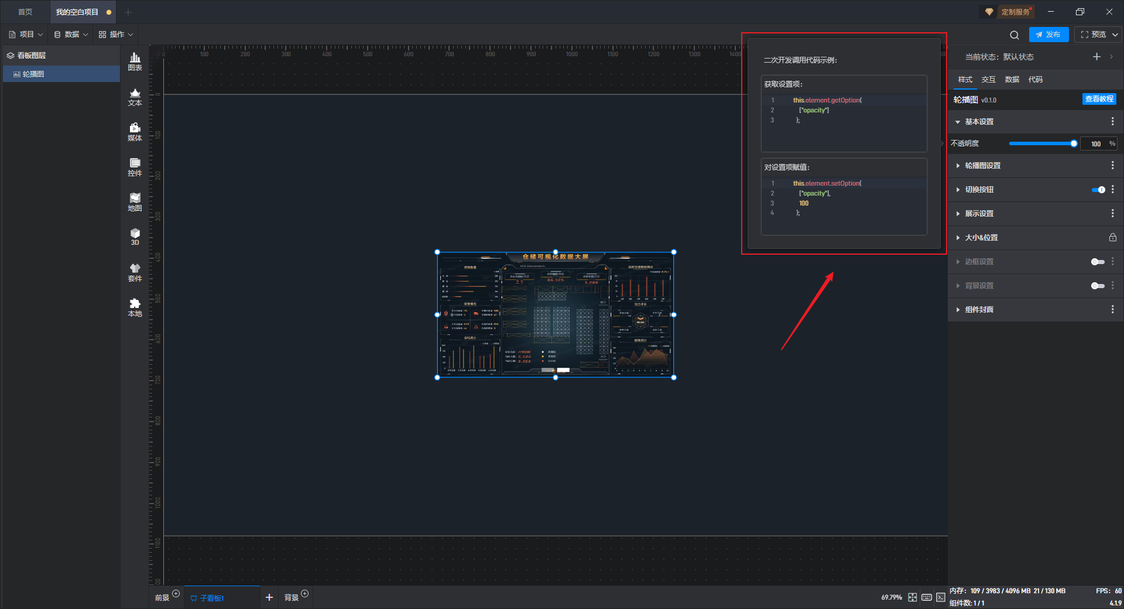Select the 3D component icon
The height and width of the screenshot is (609, 1124).
pyautogui.click(x=135, y=237)
